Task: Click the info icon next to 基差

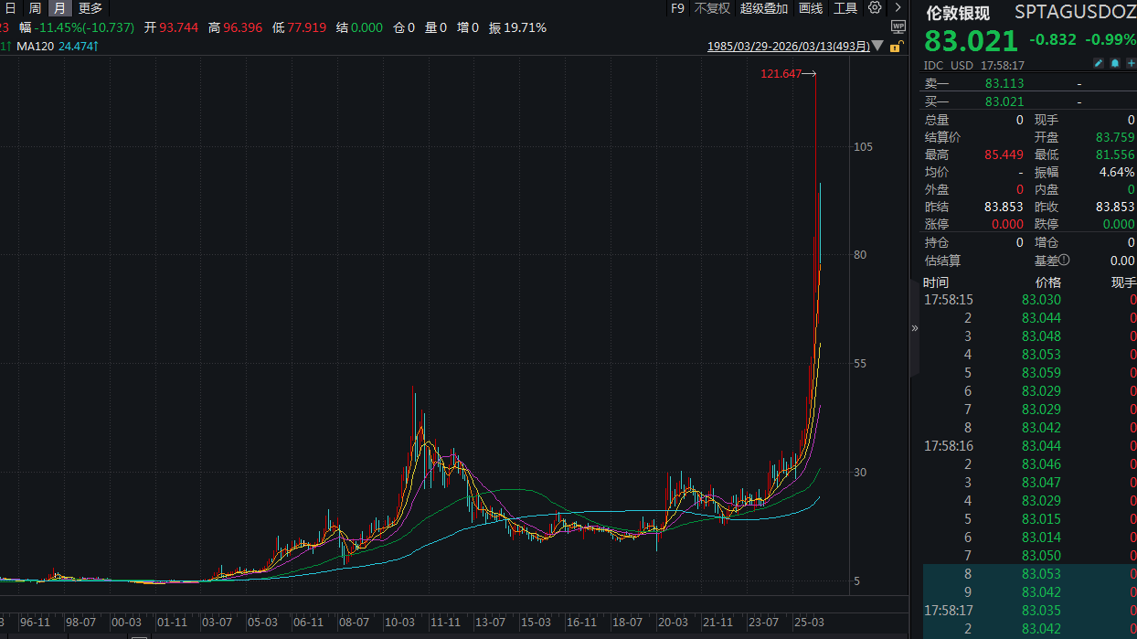Action: [x=1063, y=261]
